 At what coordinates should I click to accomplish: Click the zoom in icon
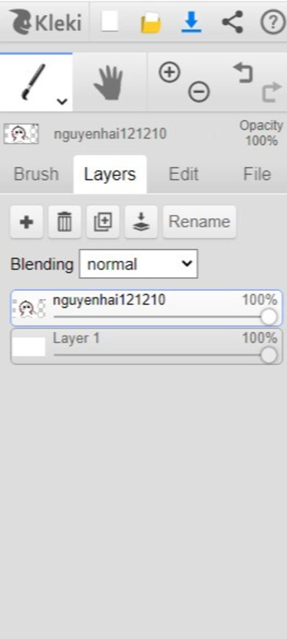(169, 72)
